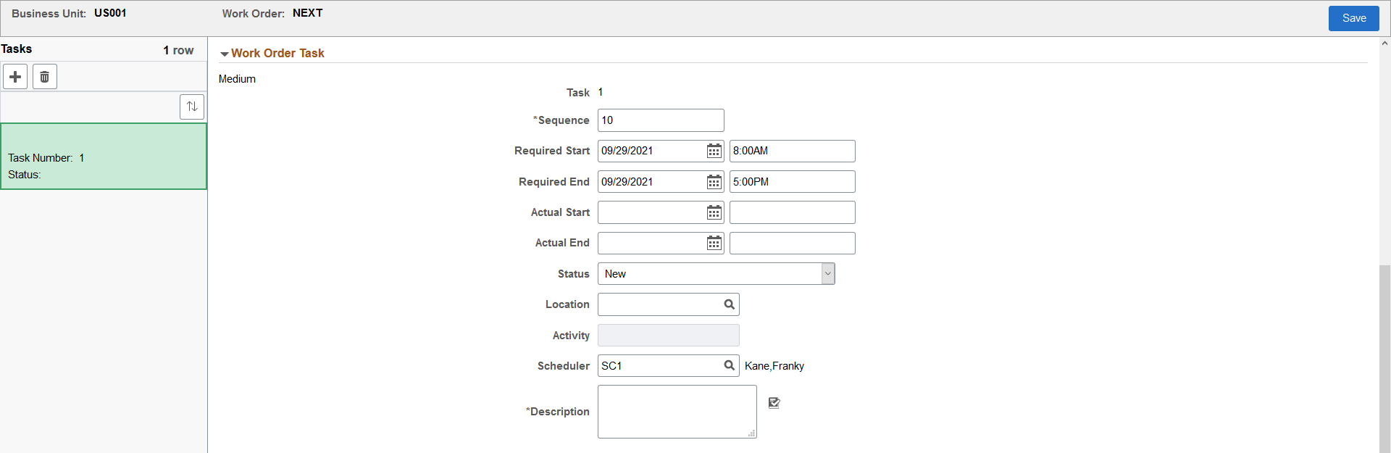Click the Medium priority text
The image size is (1391, 453).
(x=237, y=79)
